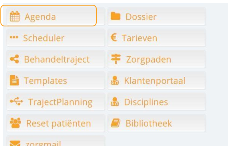Click the envelope icon for zorgmail
Screen dimensions: 229x146
coord(15,143)
